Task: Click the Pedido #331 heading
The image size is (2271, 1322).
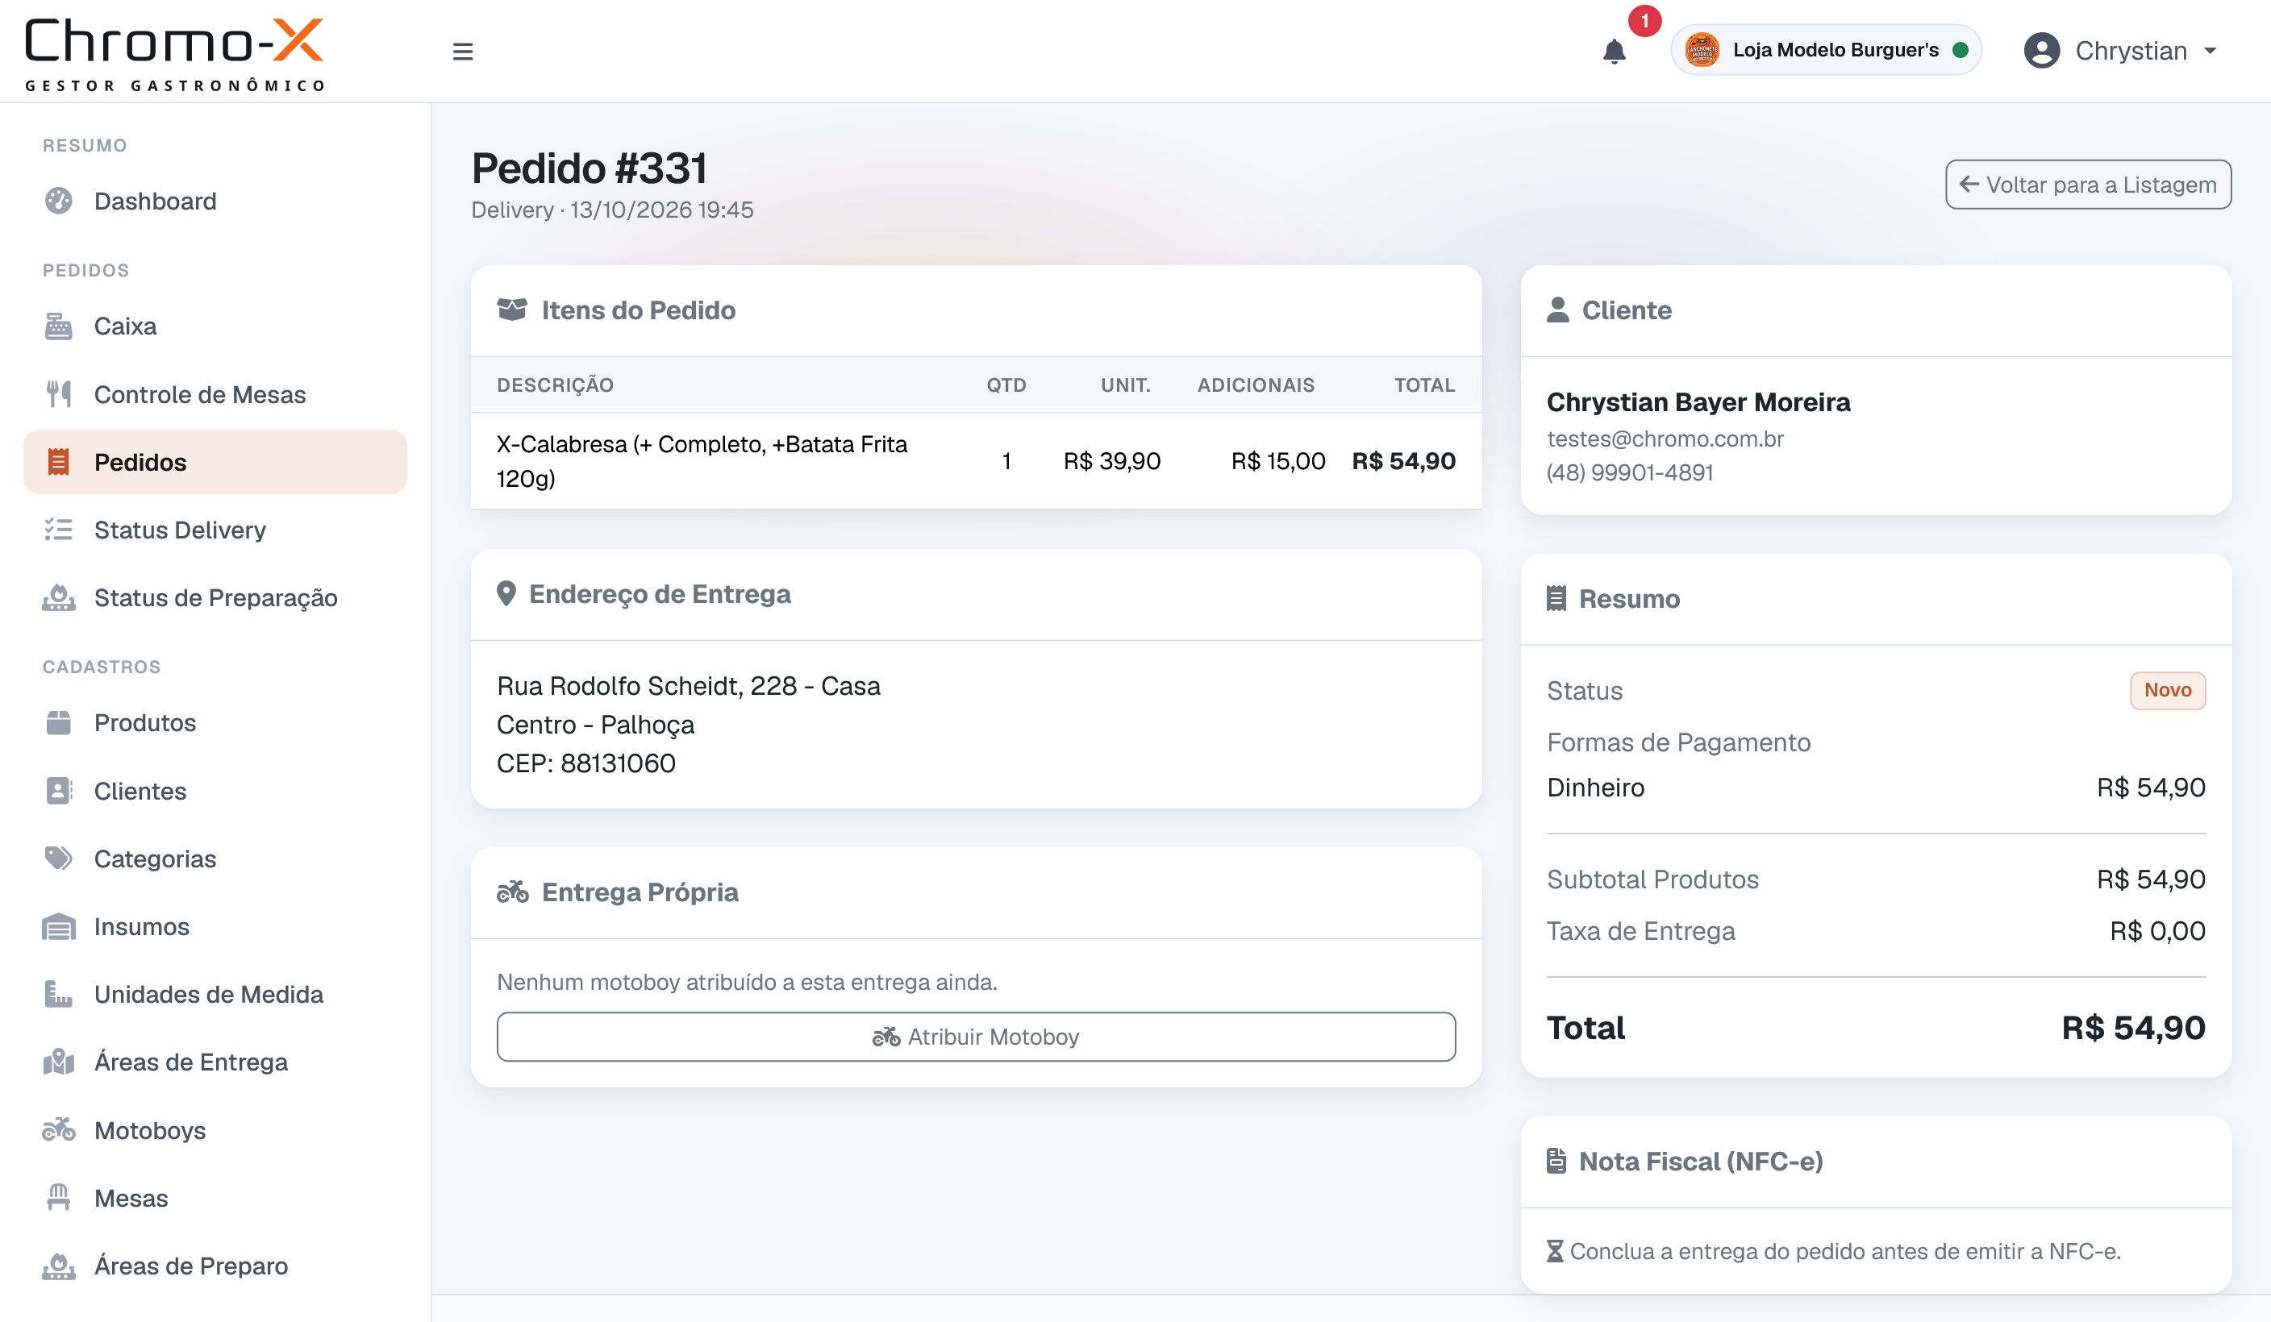Action: 590,168
